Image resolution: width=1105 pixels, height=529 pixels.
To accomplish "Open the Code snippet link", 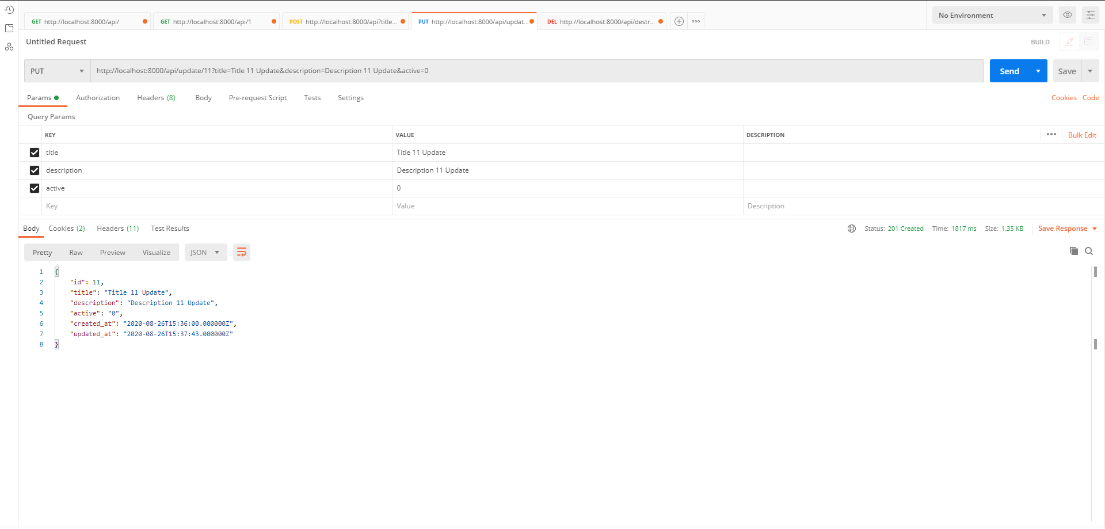I will coord(1091,98).
